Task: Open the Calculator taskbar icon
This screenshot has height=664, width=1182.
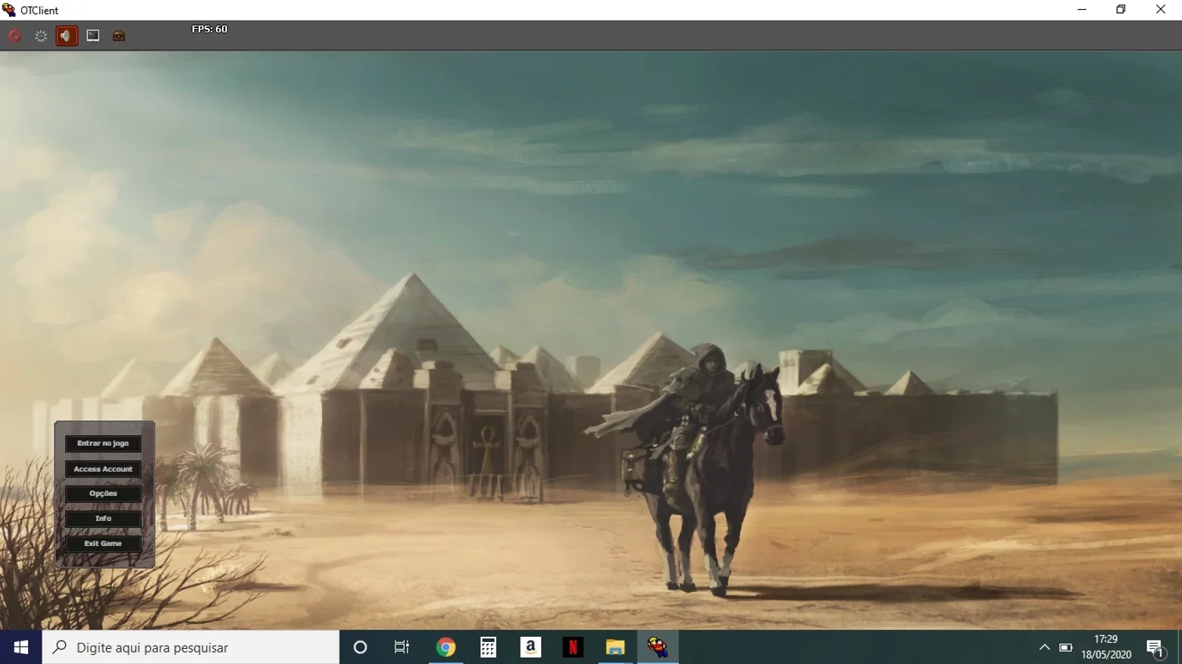Action: point(488,647)
